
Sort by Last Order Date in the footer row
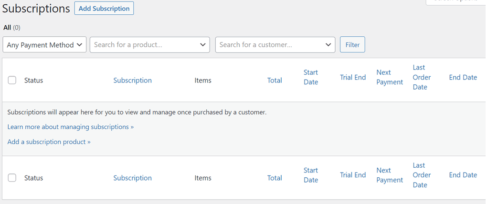422,175
